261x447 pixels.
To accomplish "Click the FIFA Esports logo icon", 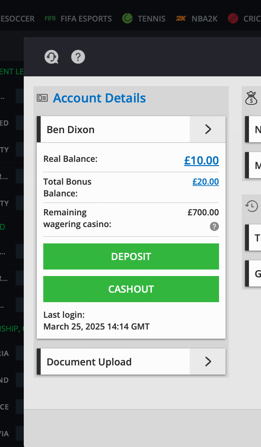I will [x=50, y=19].
